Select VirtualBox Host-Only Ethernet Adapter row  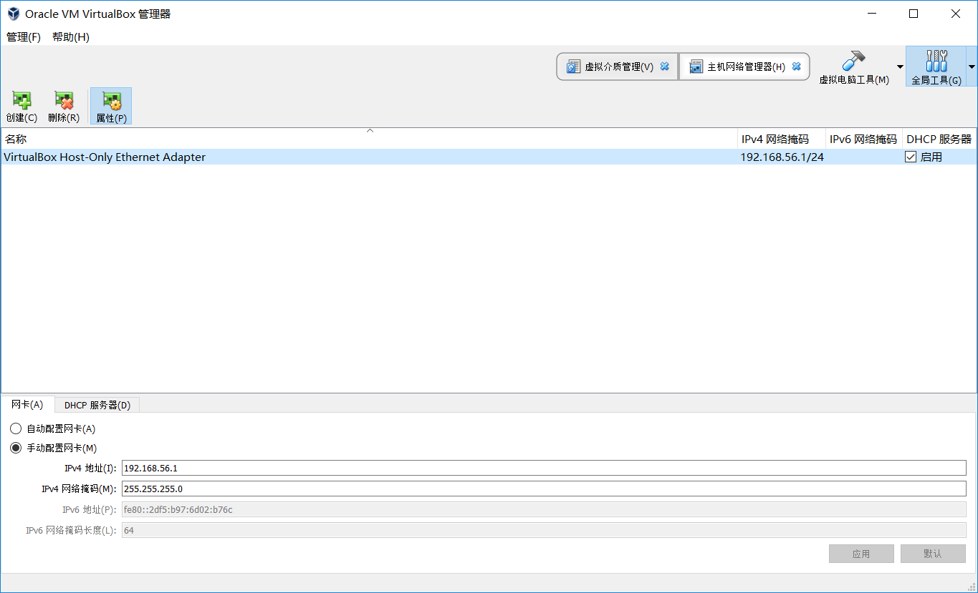tap(489, 157)
